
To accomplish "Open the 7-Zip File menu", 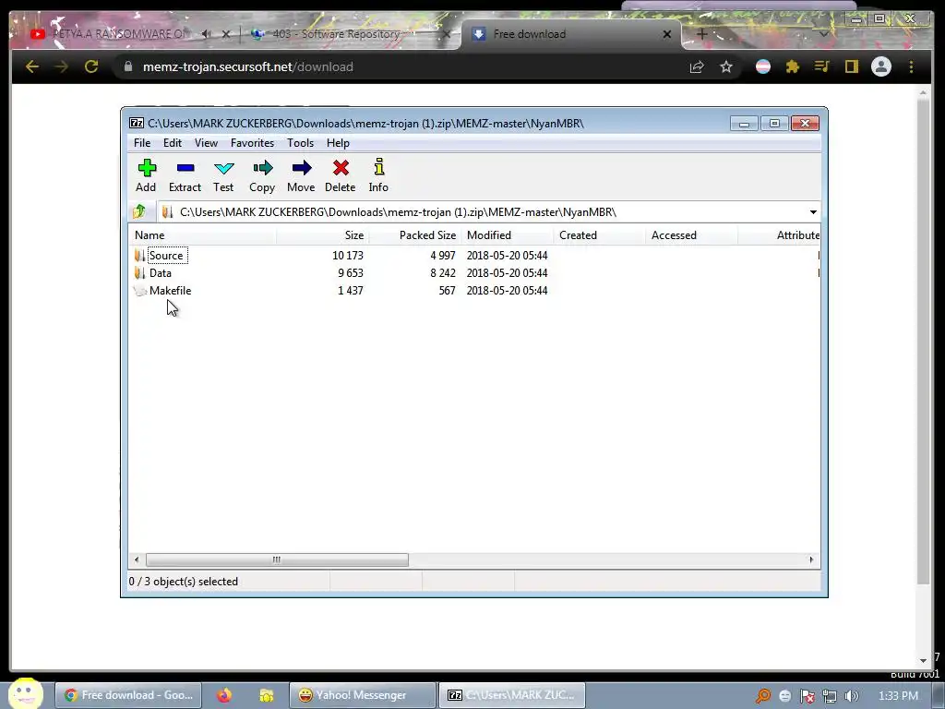I will click(x=142, y=143).
